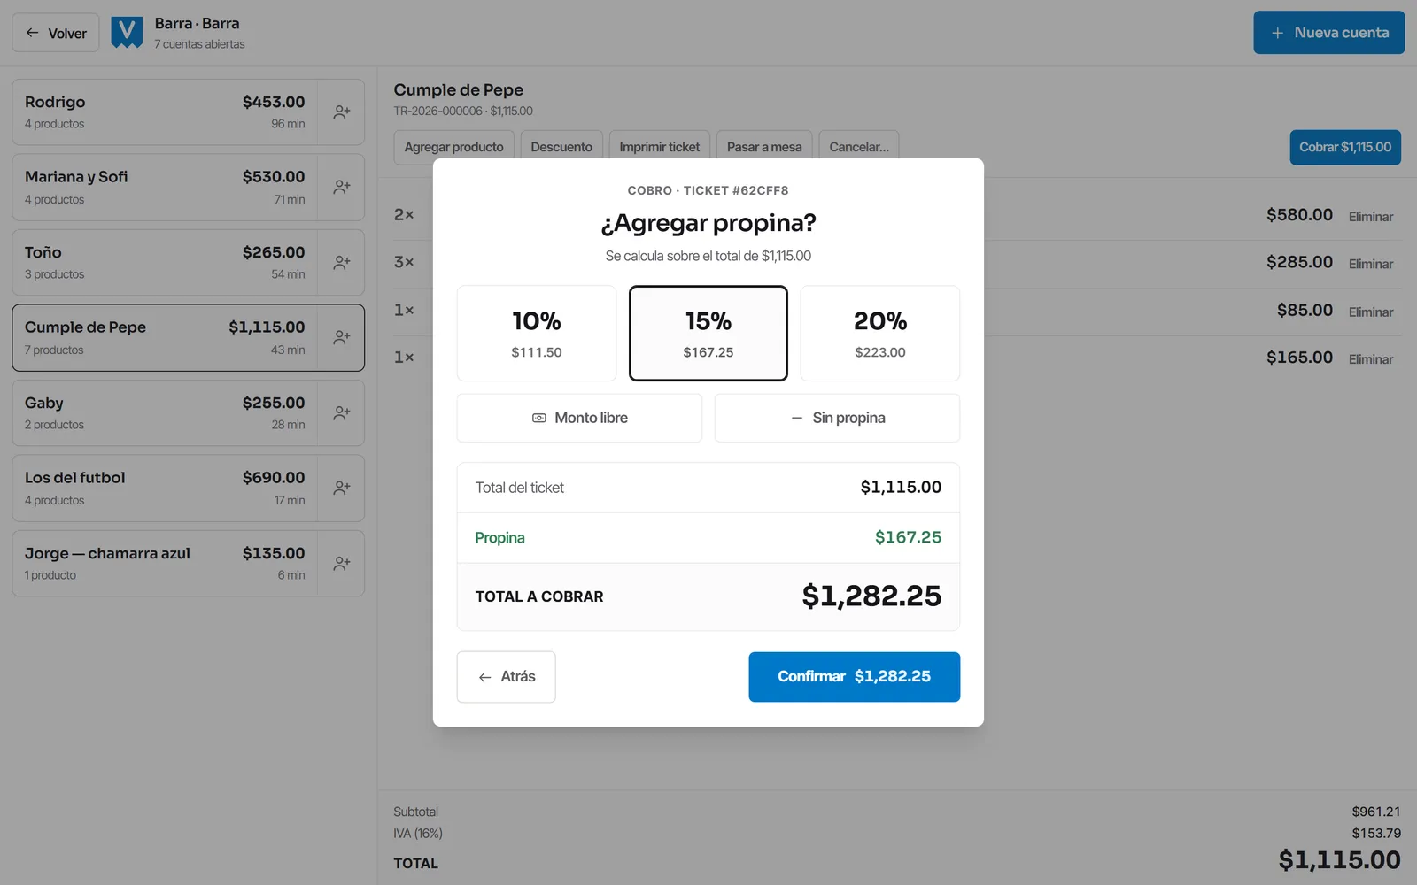Select the 15% tip option
Screen dimensions: 1417x885
(x=708, y=333)
